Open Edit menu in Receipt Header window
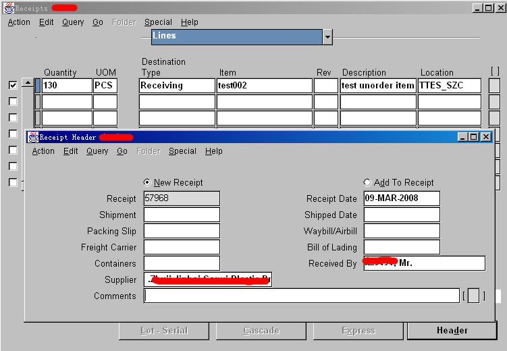Screen dimensions: 507x351 (70, 151)
